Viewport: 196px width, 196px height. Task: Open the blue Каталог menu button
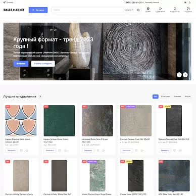click(38, 10)
